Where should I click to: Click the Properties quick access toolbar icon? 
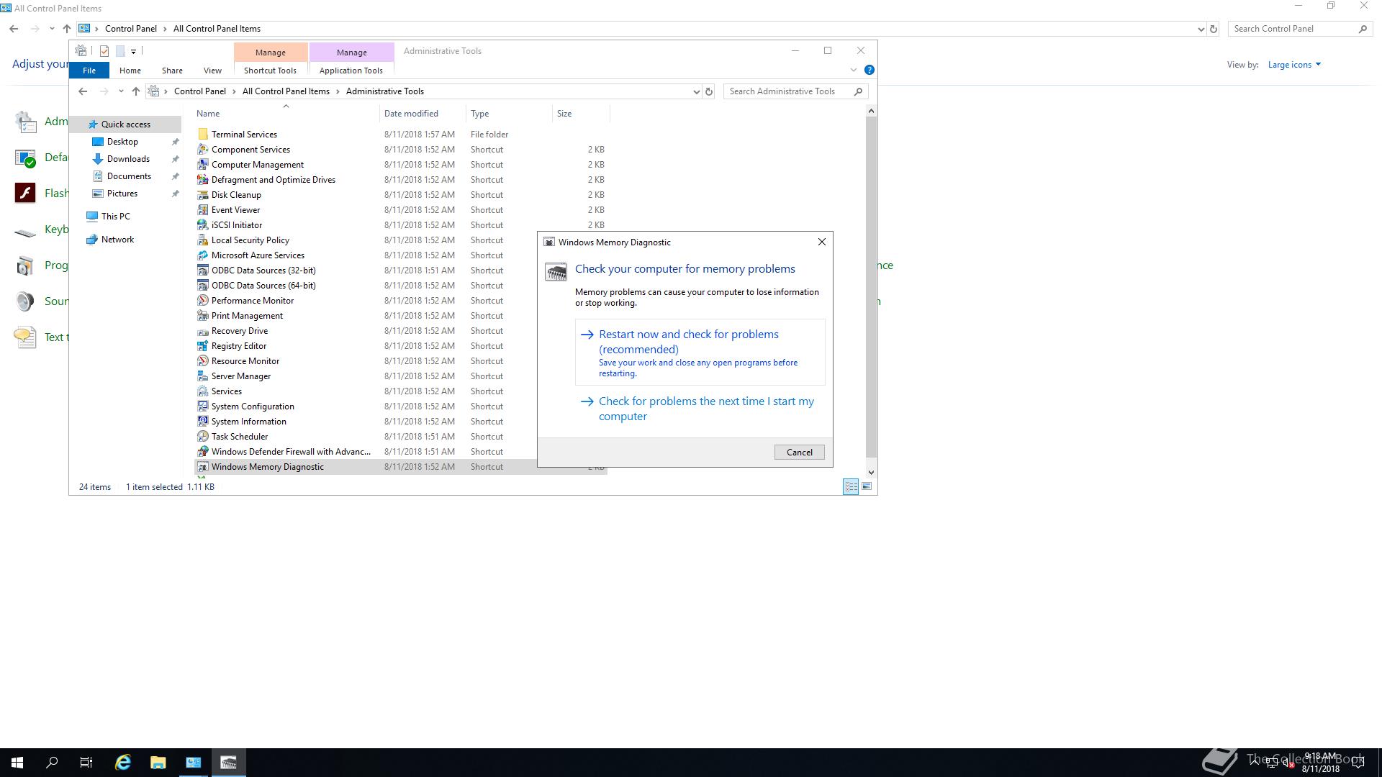(x=104, y=51)
